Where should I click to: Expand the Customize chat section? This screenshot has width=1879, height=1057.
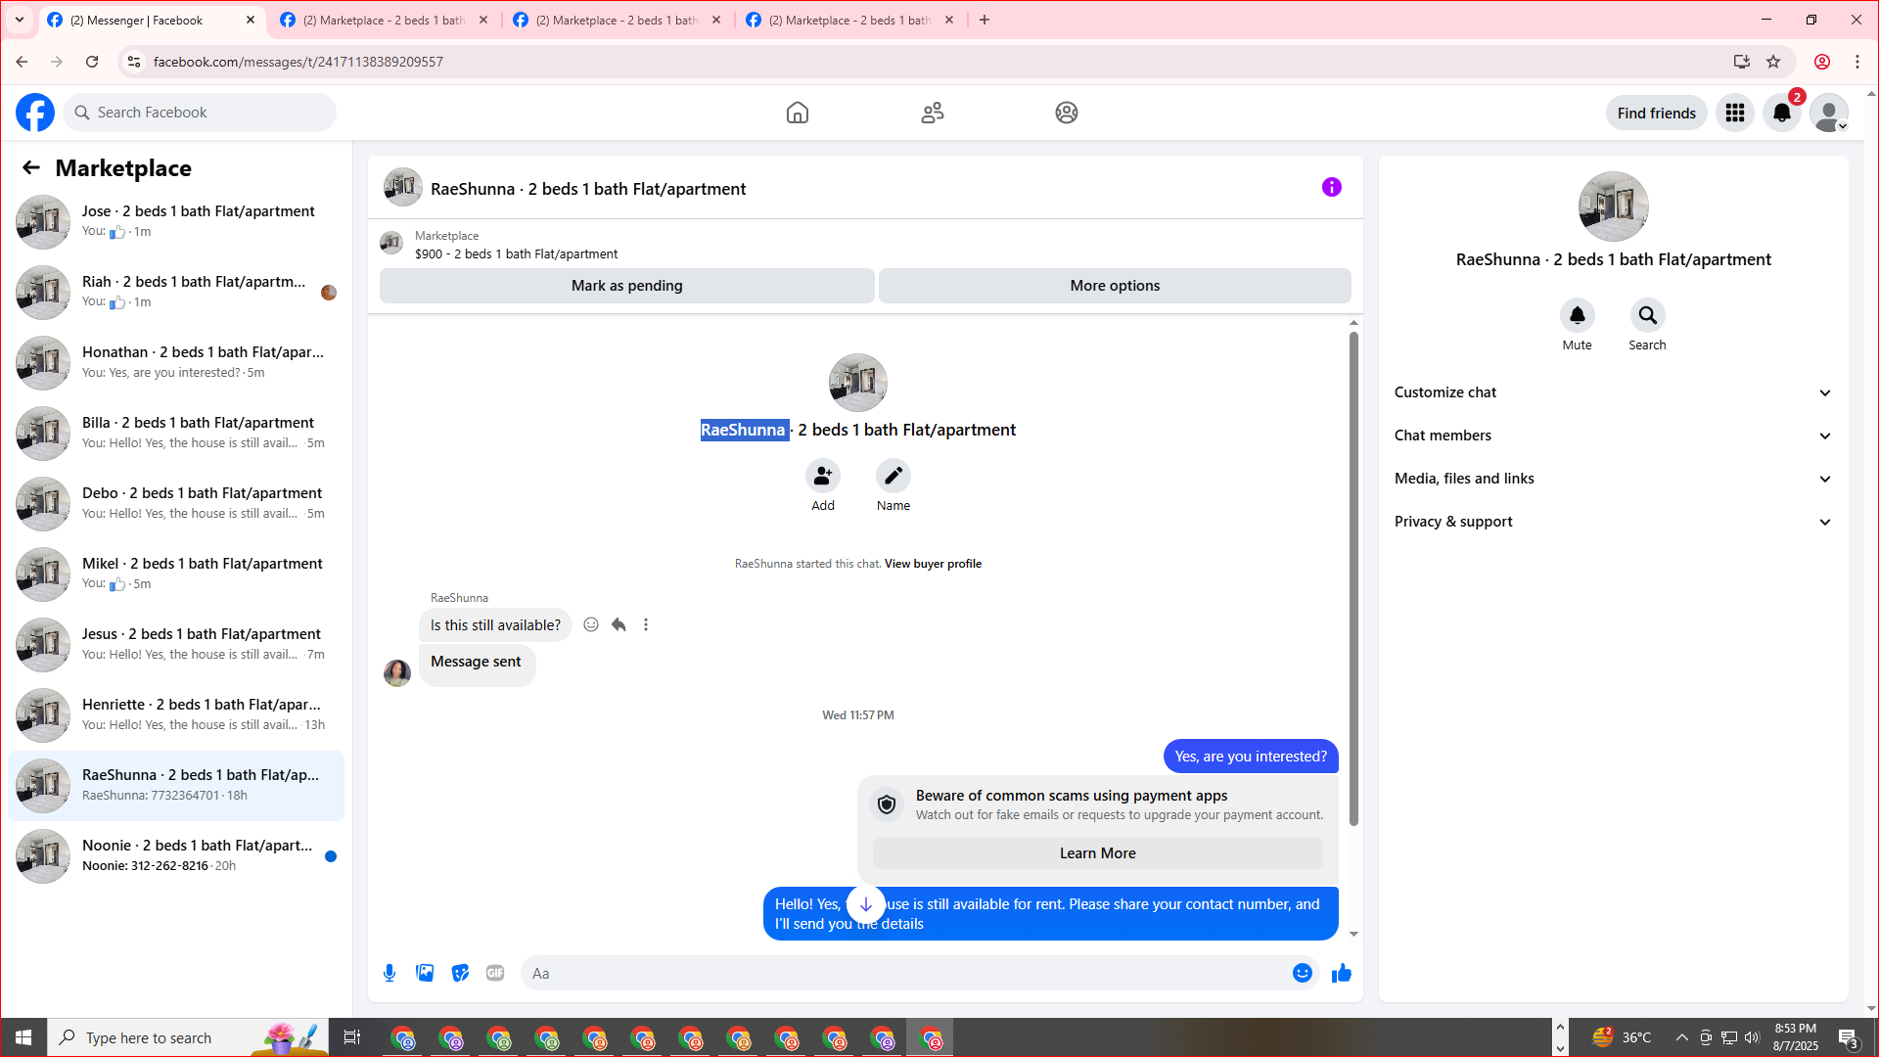coord(1614,392)
